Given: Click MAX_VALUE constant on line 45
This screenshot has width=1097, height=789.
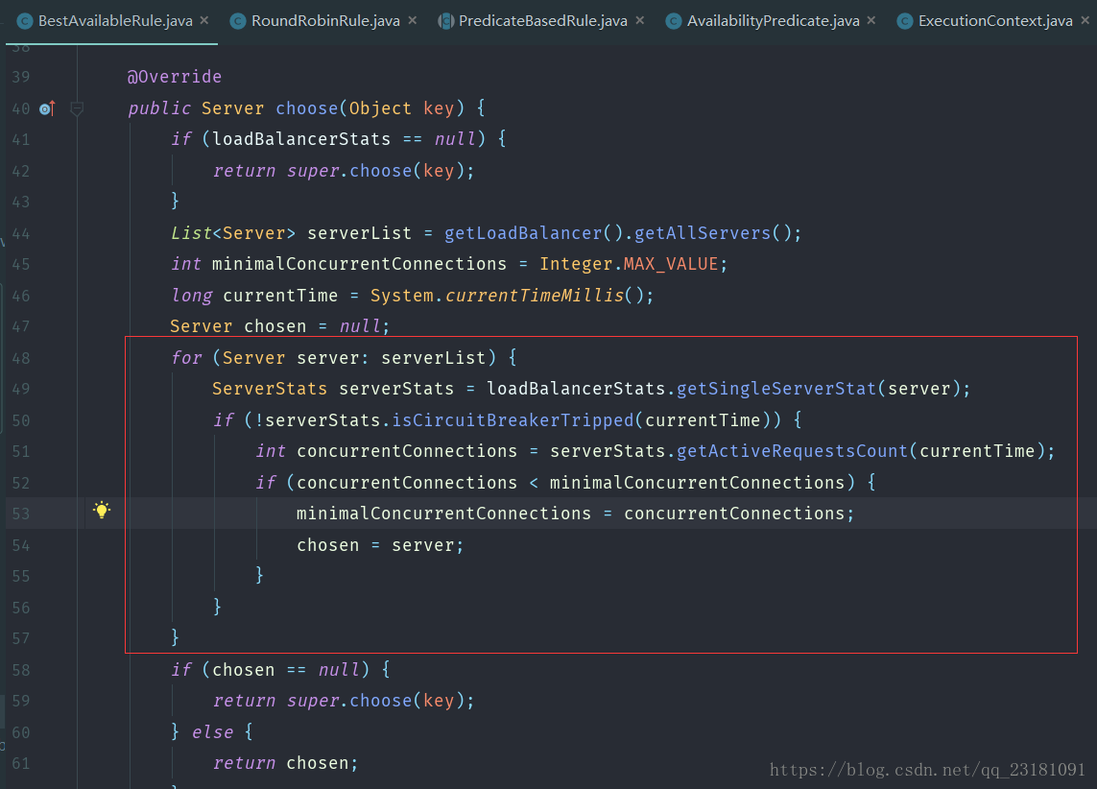Looking at the screenshot, I should (670, 264).
